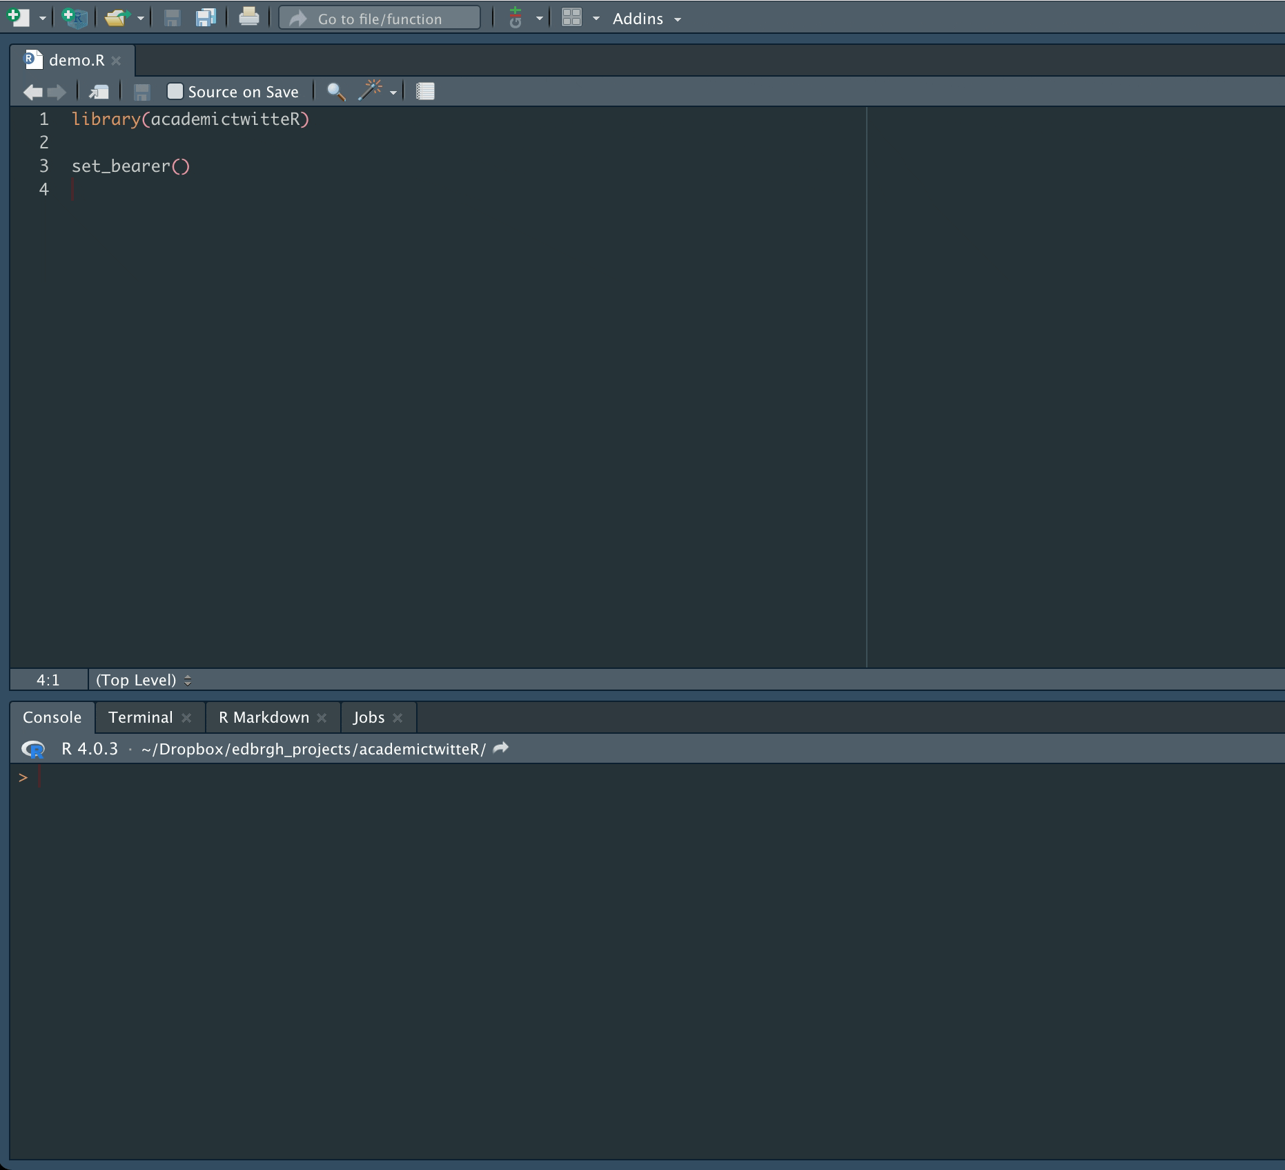Open the (Top Level) scope selector

click(143, 680)
